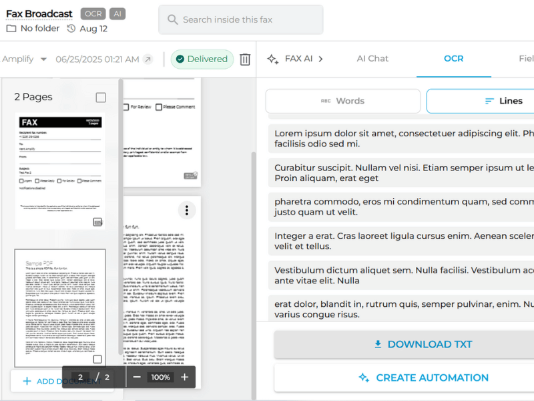534x401 pixels.
Task: Click the thumbnail panel scrollbar
Action: pyautogui.click(x=121, y=217)
